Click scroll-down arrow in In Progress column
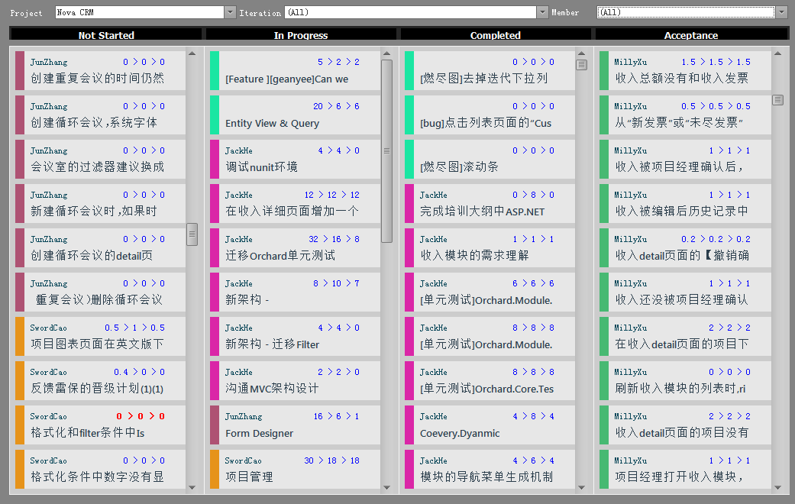This screenshot has height=504, width=795. (x=386, y=487)
